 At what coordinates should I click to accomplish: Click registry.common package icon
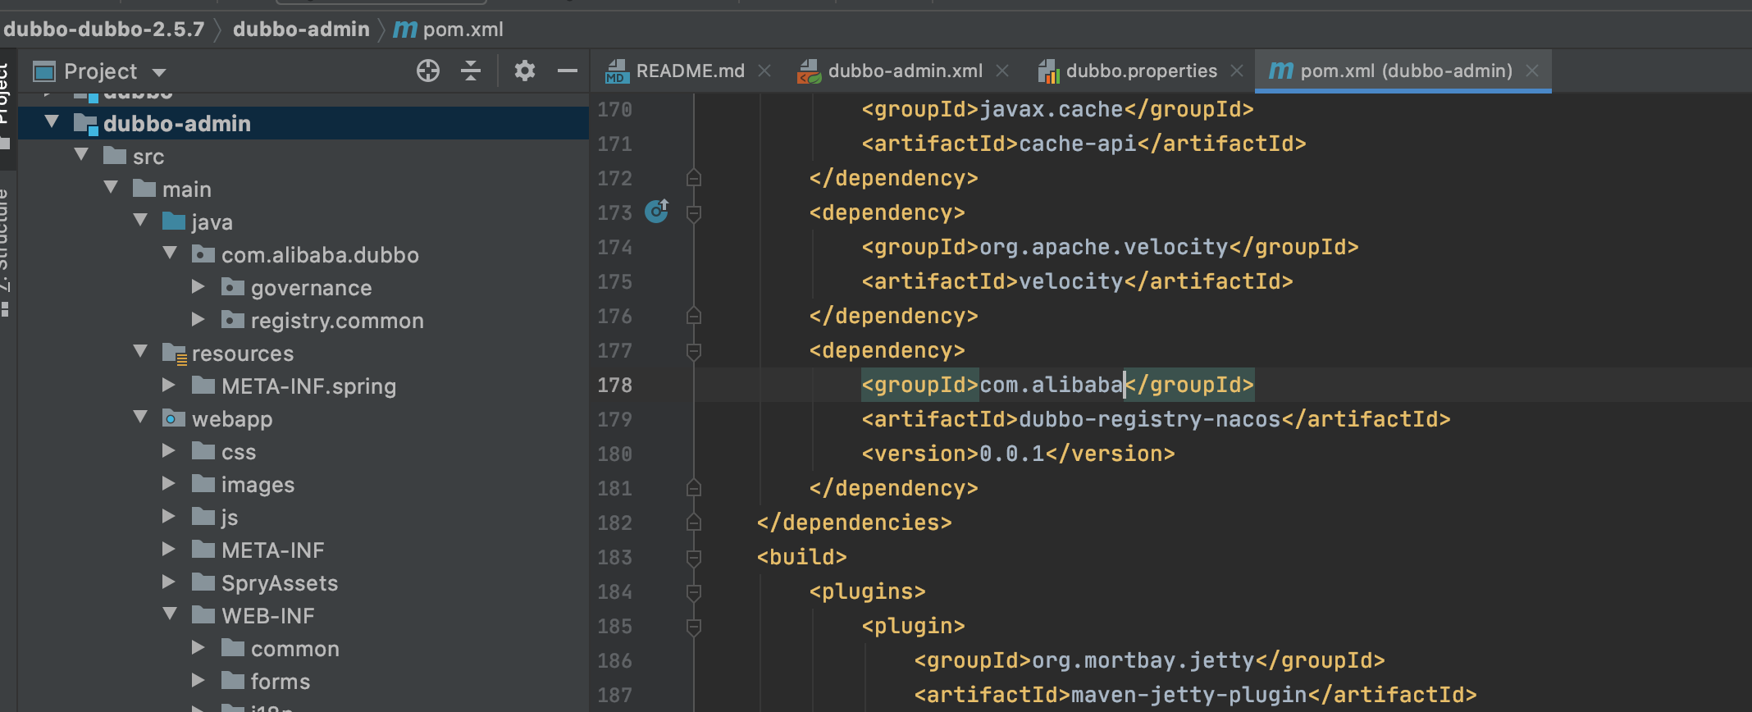(x=233, y=320)
